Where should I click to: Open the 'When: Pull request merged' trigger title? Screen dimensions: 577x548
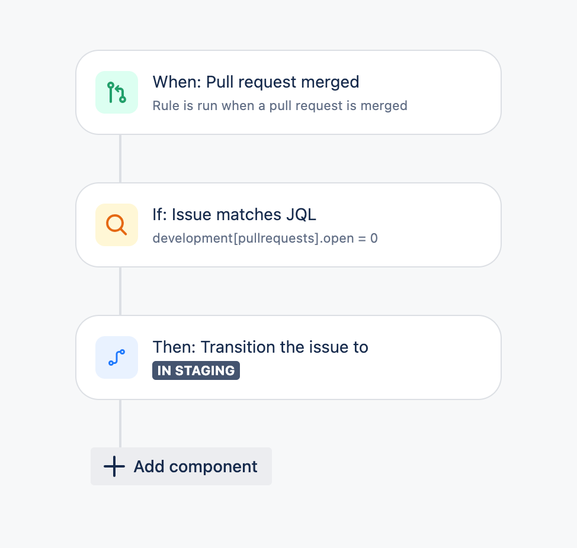[x=256, y=82]
